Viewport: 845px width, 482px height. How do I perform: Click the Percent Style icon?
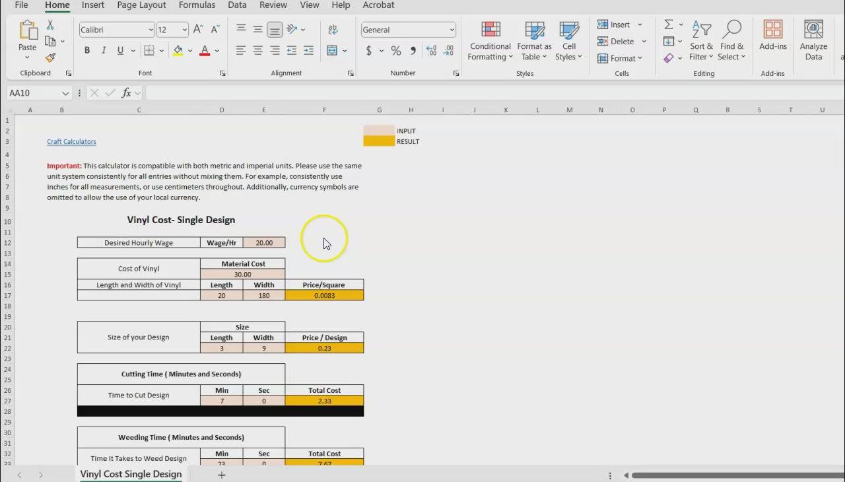(396, 51)
